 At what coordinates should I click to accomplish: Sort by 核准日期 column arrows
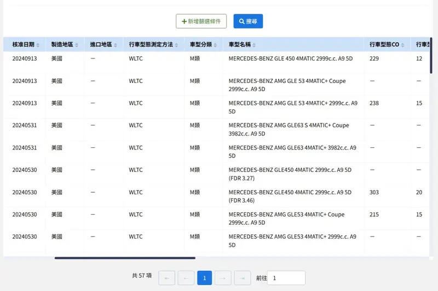pyautogui.click(x=38, y=45)
